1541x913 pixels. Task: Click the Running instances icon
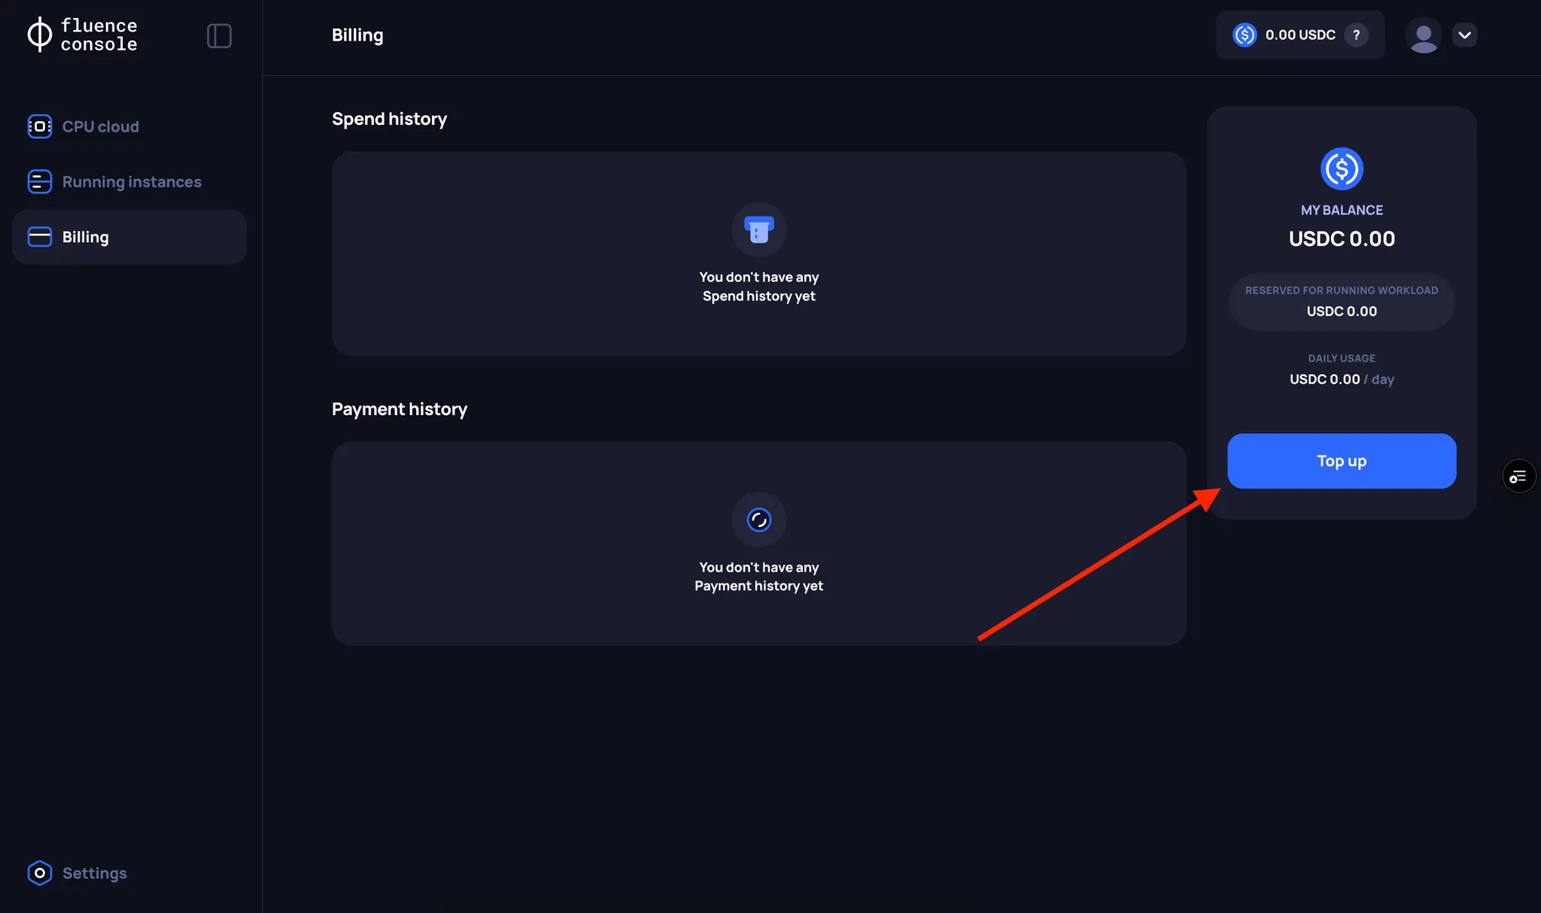point(39,181)
